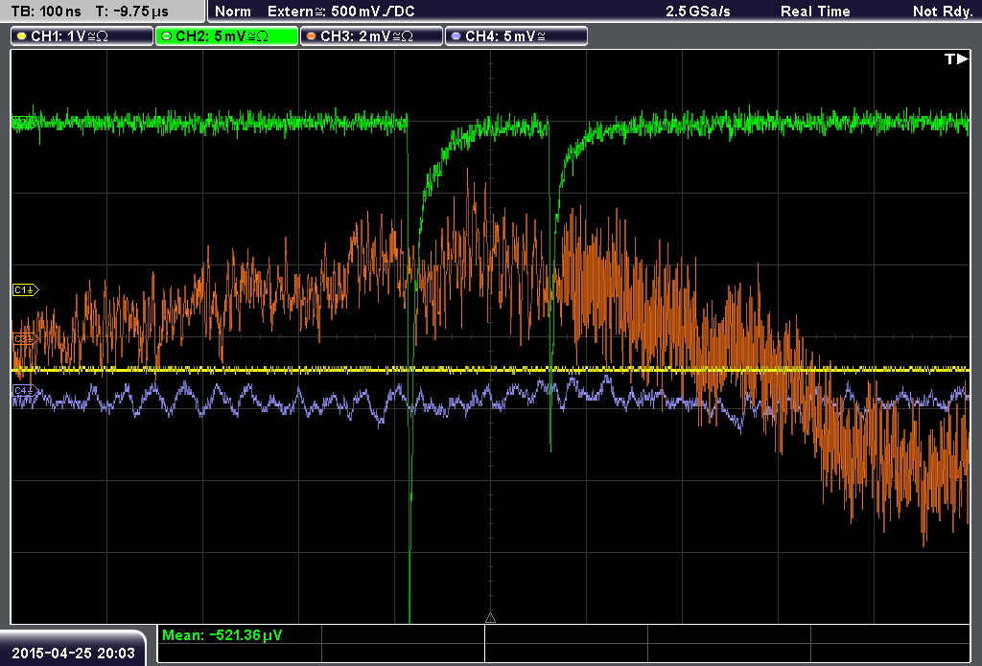Click the Extern 500 mV DC trigger setting
The image size is (982, 666).
(x=341, y=11)
